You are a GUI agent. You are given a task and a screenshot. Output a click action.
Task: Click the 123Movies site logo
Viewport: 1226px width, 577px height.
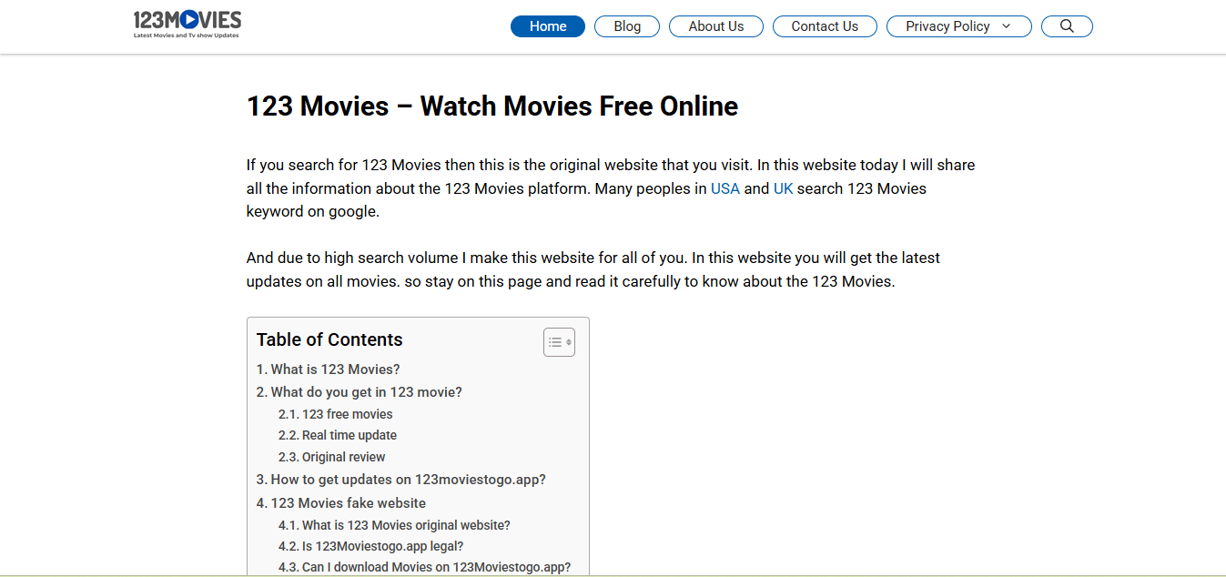pyautogui.click(x=187, y=25)
